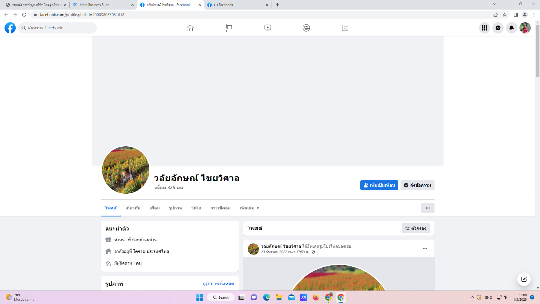Screen dimensions: 540x304
Task: Open the notifications bell icon
Action: (x=511, y=28)
